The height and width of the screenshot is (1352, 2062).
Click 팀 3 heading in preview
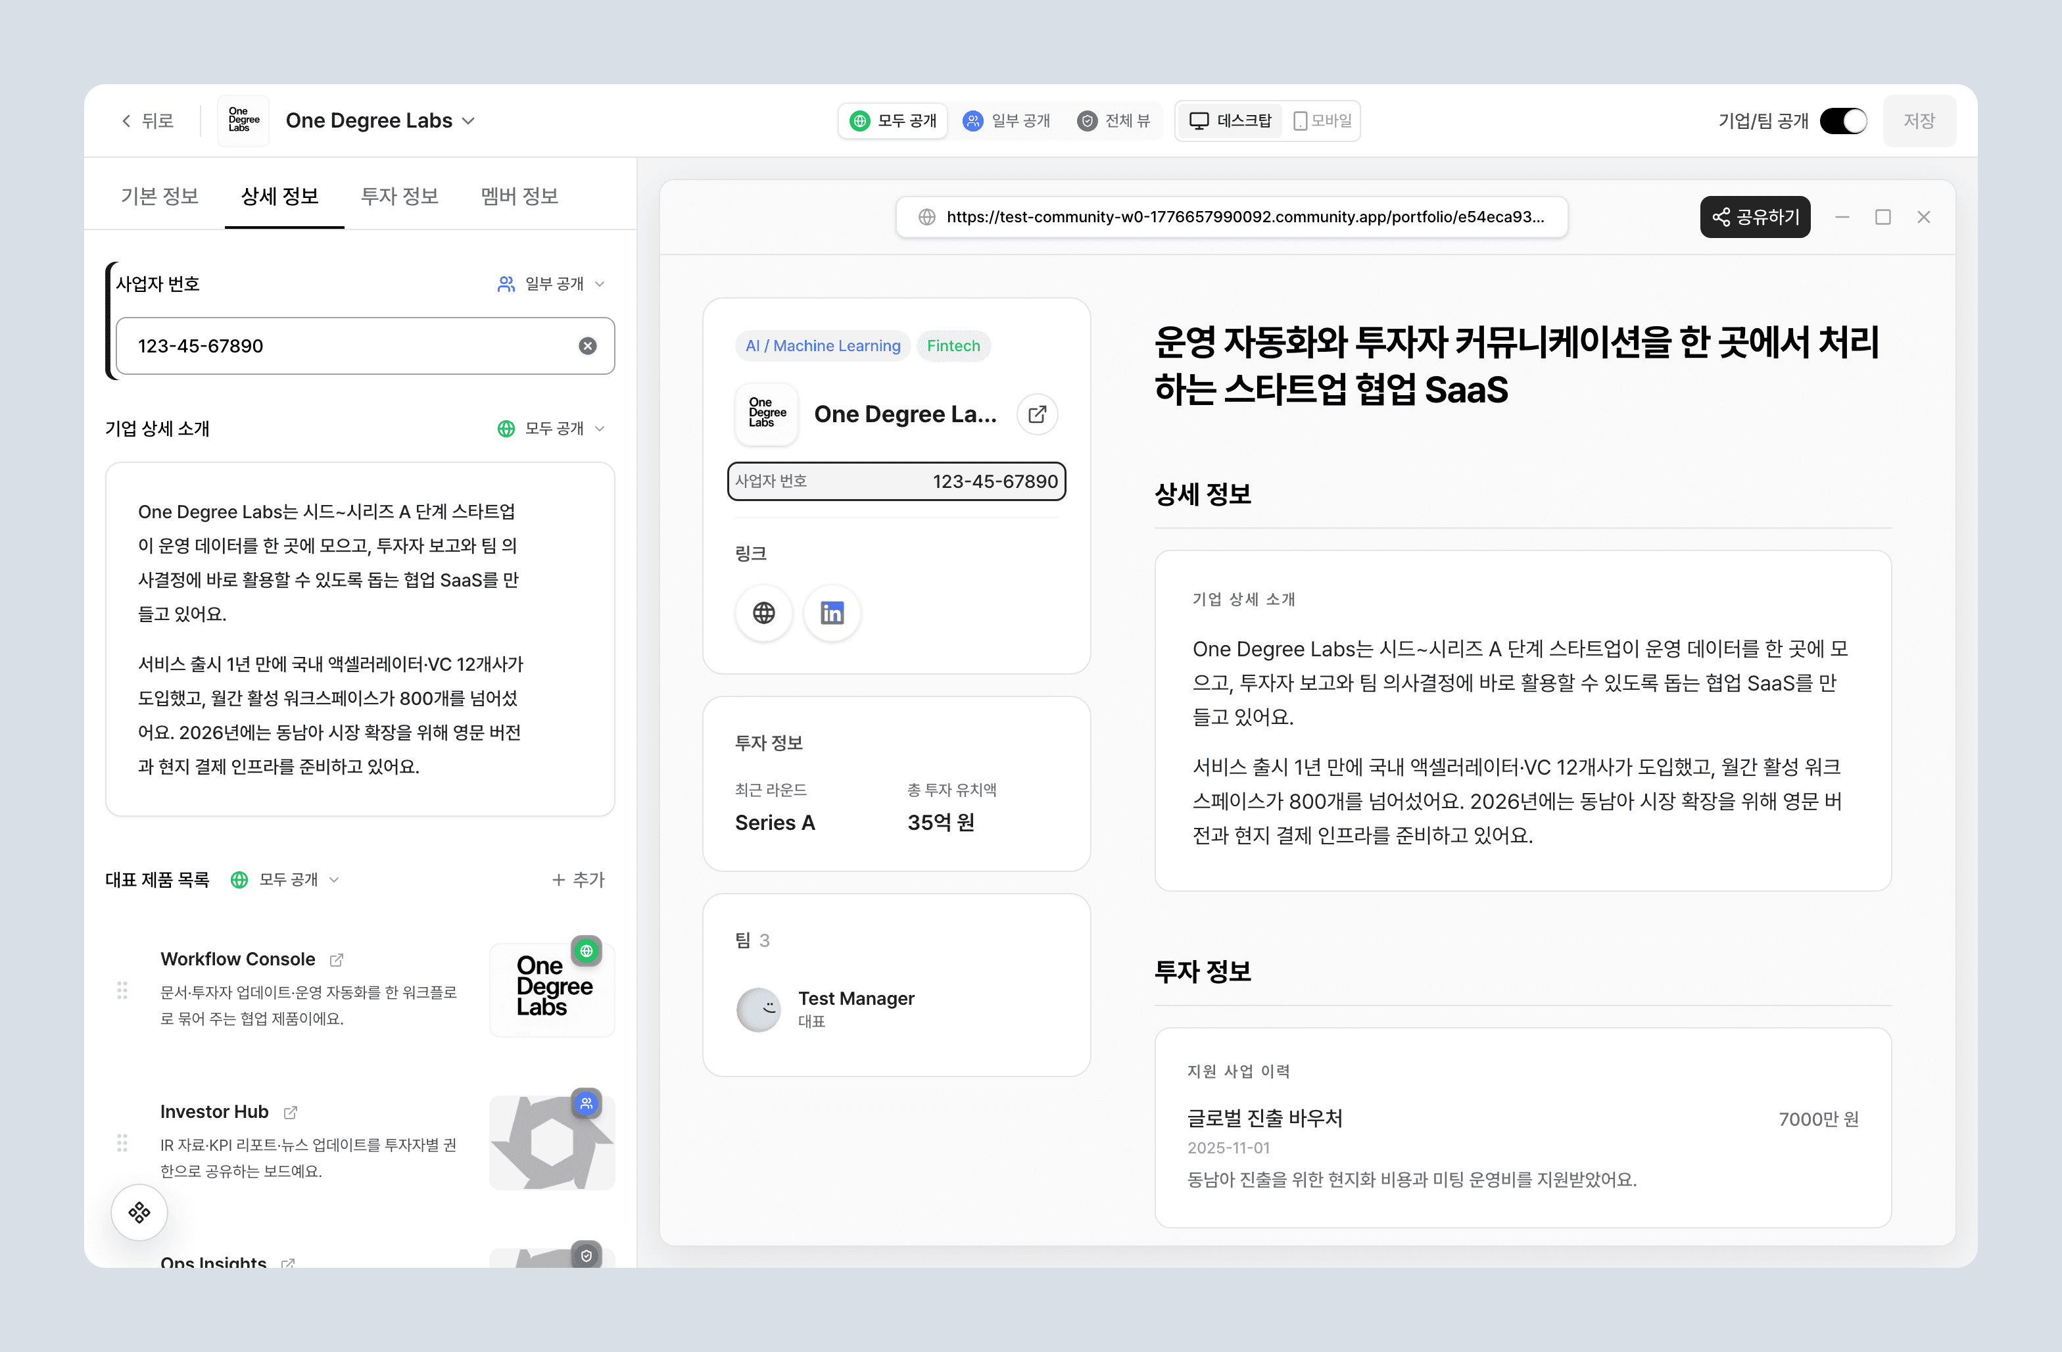tap(752, 940)
